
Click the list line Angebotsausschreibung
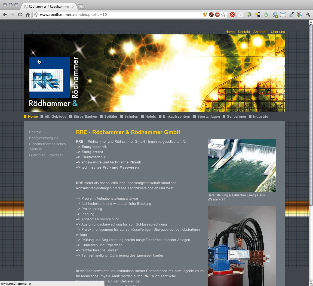pos(98,219)
